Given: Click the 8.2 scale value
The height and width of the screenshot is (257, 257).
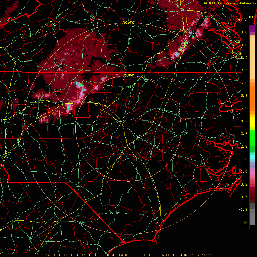Looking at the screenshot, I should click(244, 57).
